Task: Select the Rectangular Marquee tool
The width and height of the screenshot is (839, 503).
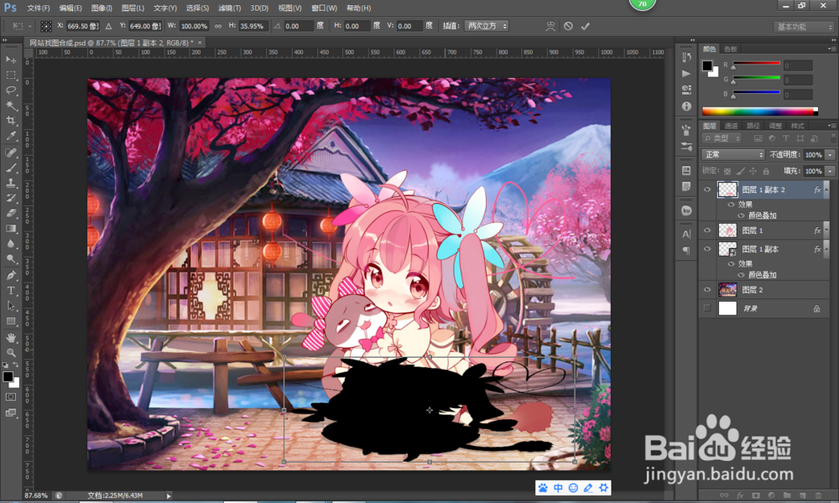Action: point(11,75)
